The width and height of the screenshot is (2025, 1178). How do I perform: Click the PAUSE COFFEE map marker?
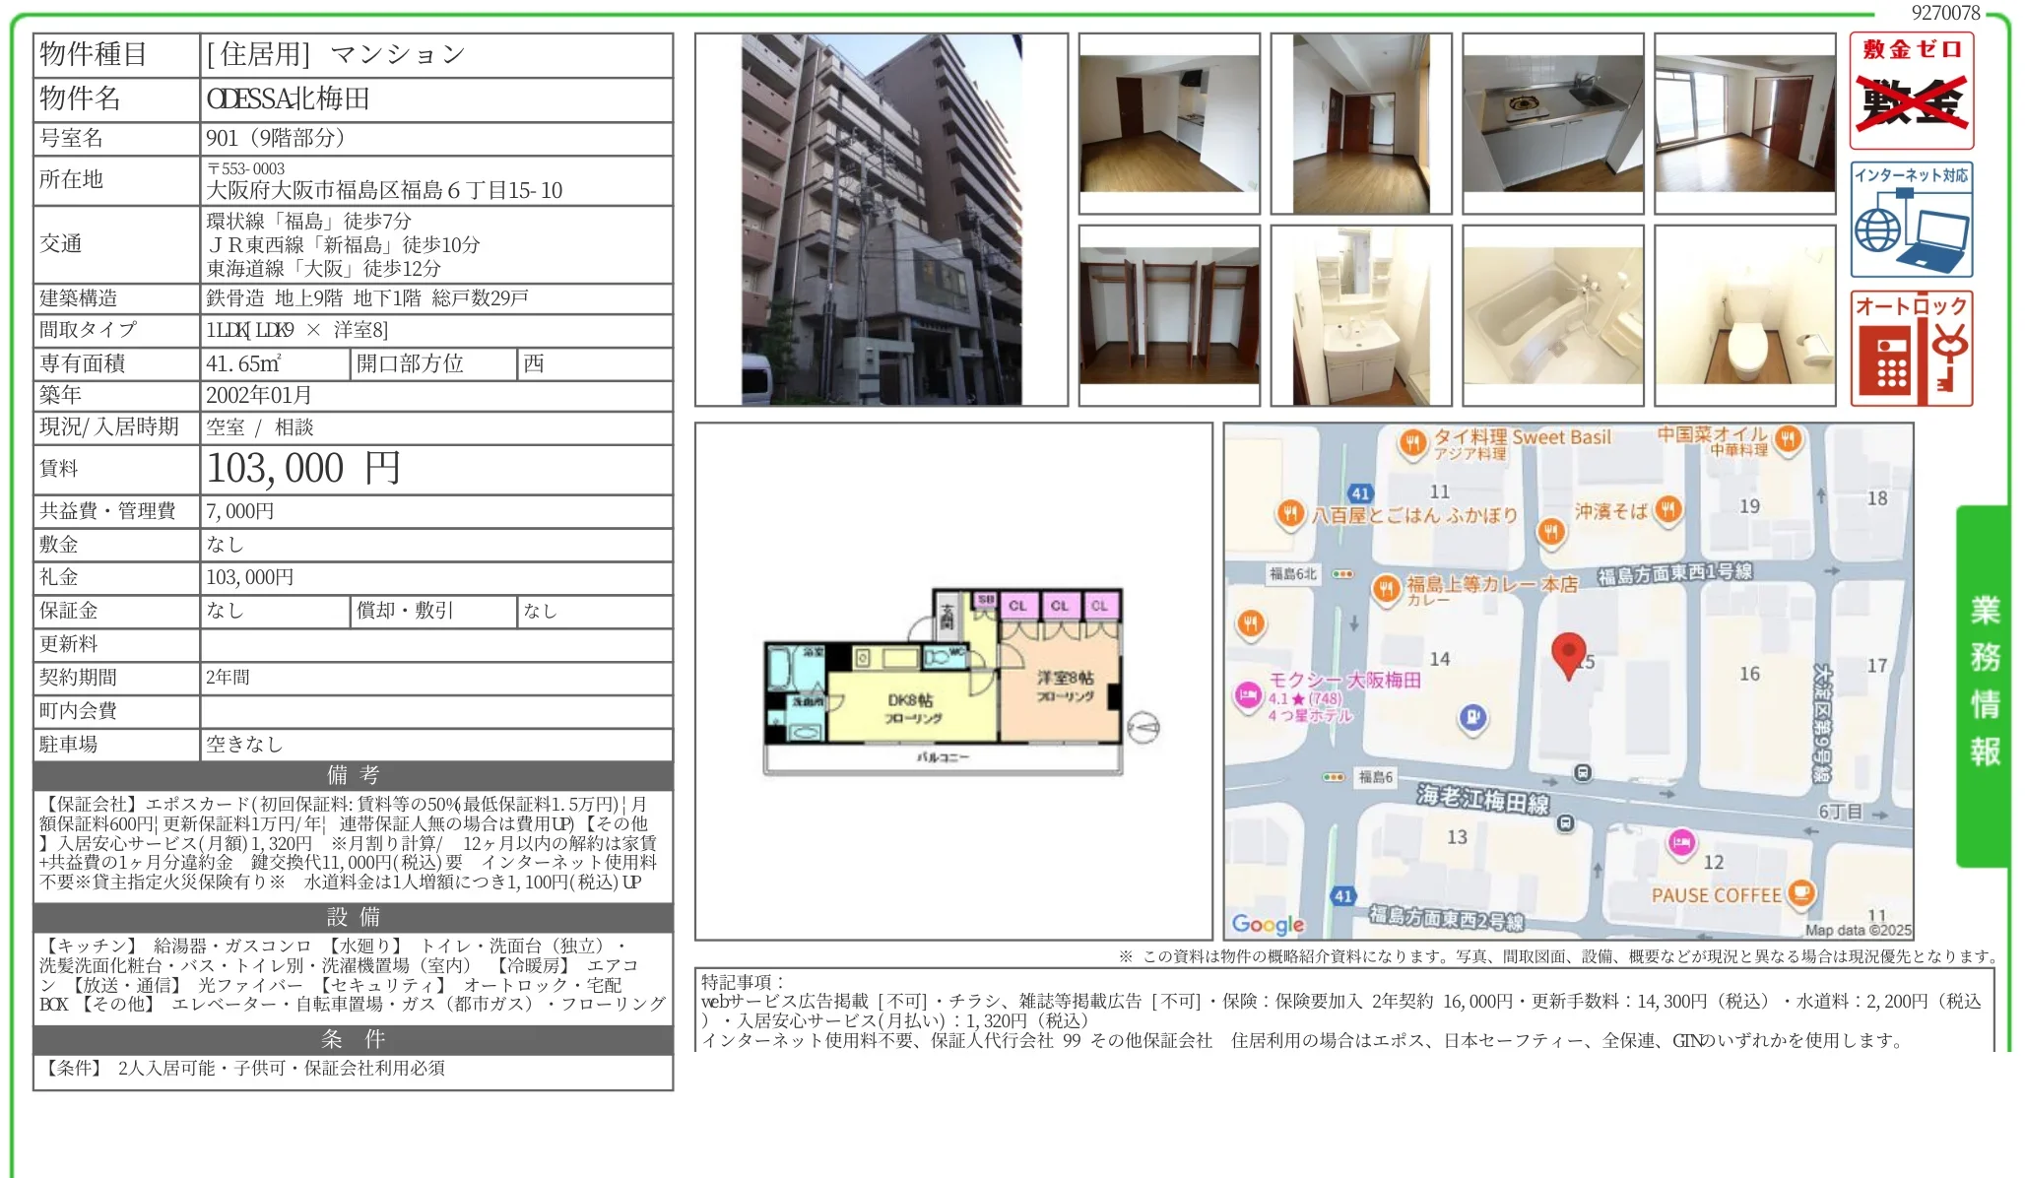pos(1800,892)
